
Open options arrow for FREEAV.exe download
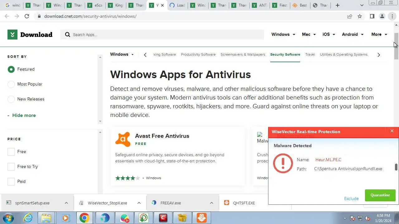[212, 203]
